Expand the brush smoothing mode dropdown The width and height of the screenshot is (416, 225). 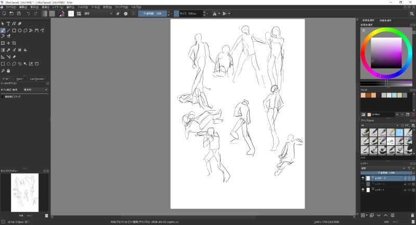(x=35, y=89)
